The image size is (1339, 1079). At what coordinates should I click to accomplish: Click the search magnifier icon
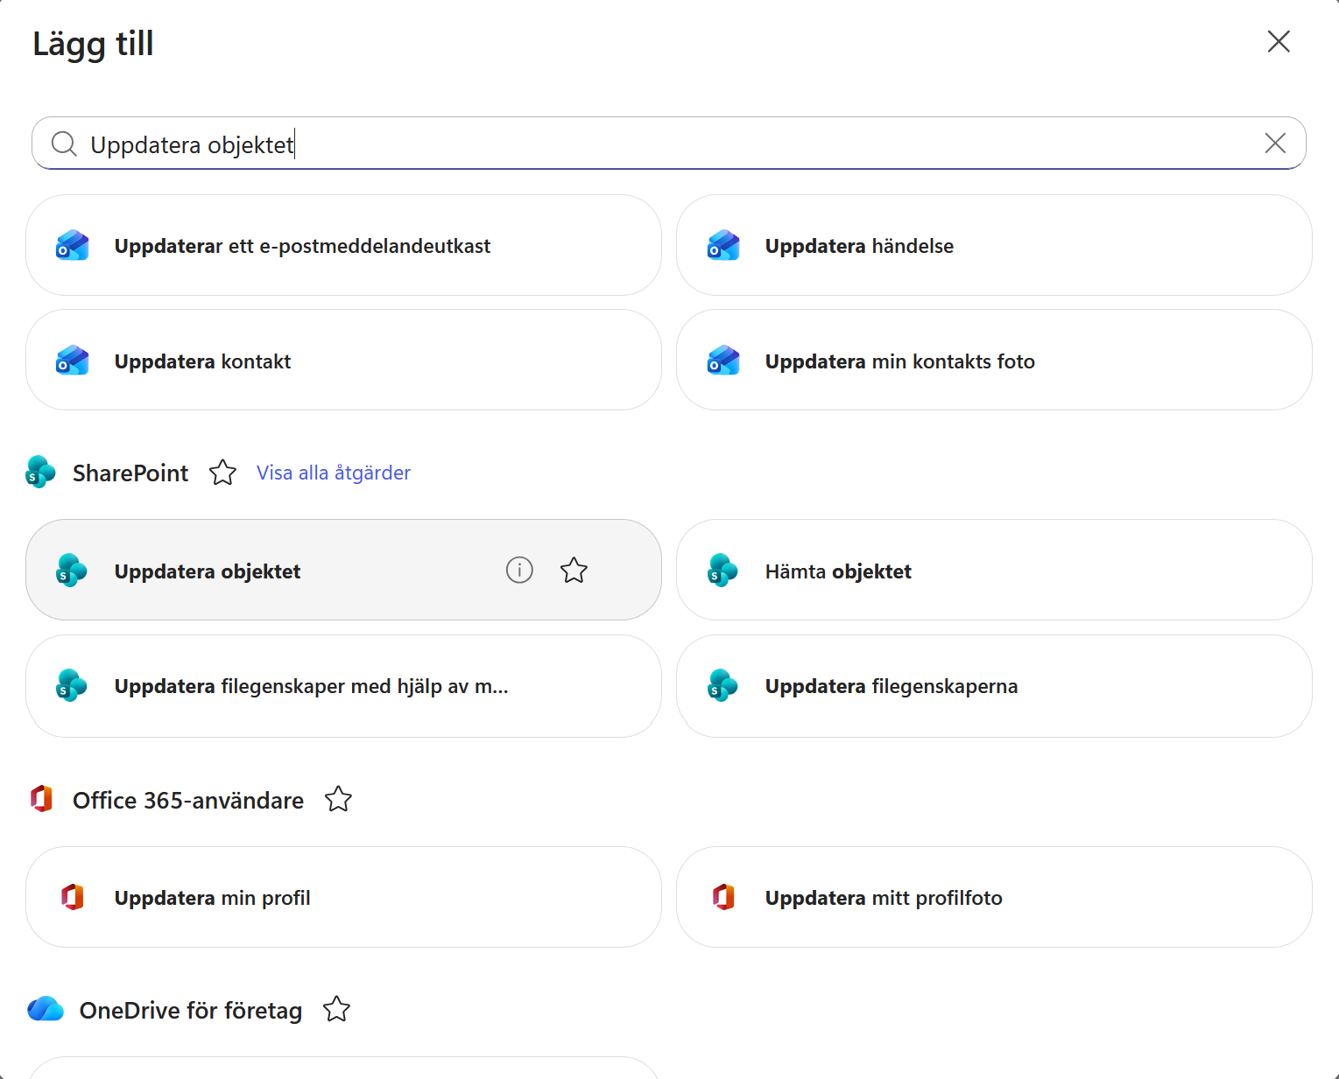pyautogui.click(x=64, y=144)
